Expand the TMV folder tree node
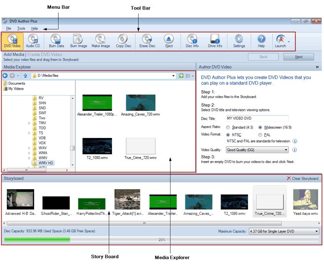324x266 pixels. (x=29, y=123)
